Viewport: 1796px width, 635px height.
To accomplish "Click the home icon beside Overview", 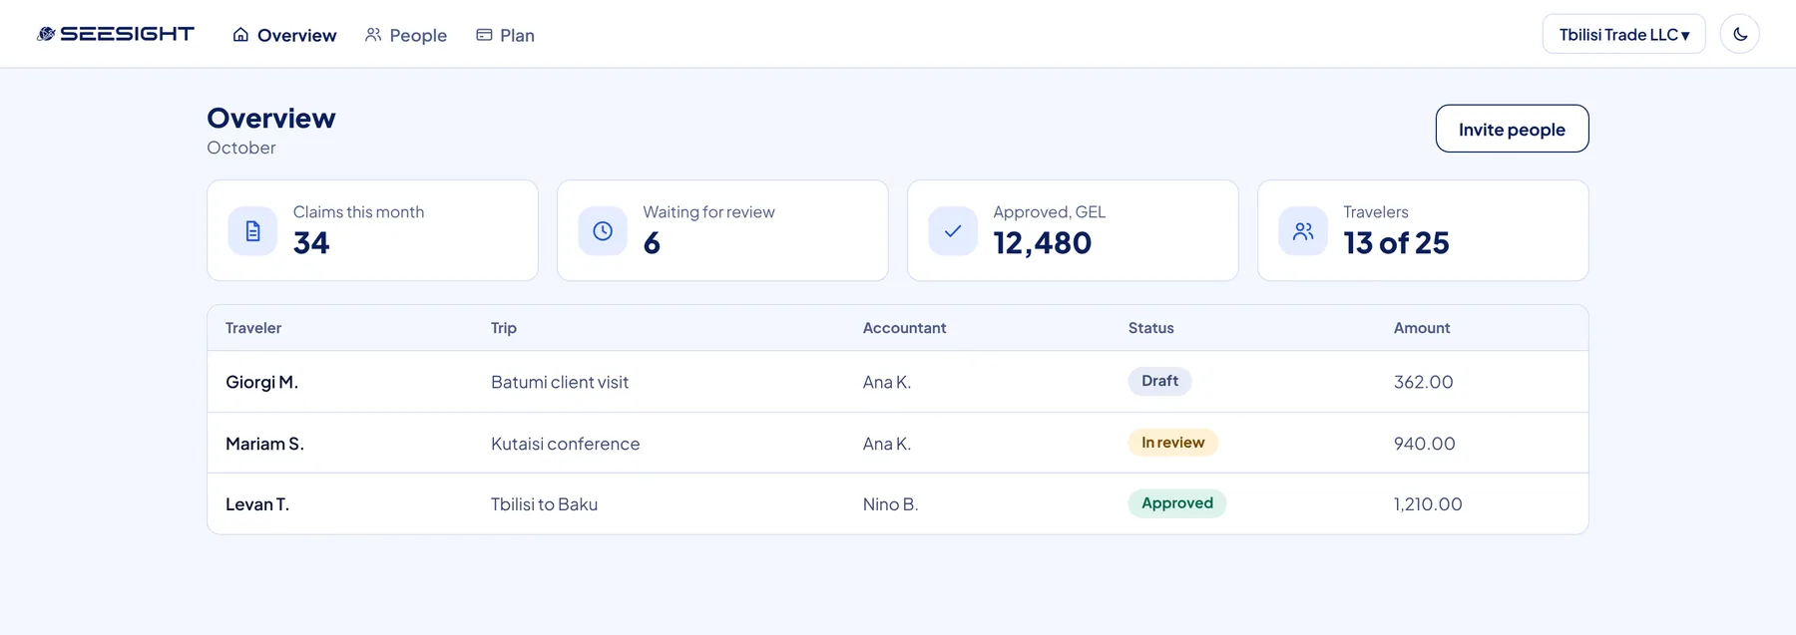I will point(240,35).
